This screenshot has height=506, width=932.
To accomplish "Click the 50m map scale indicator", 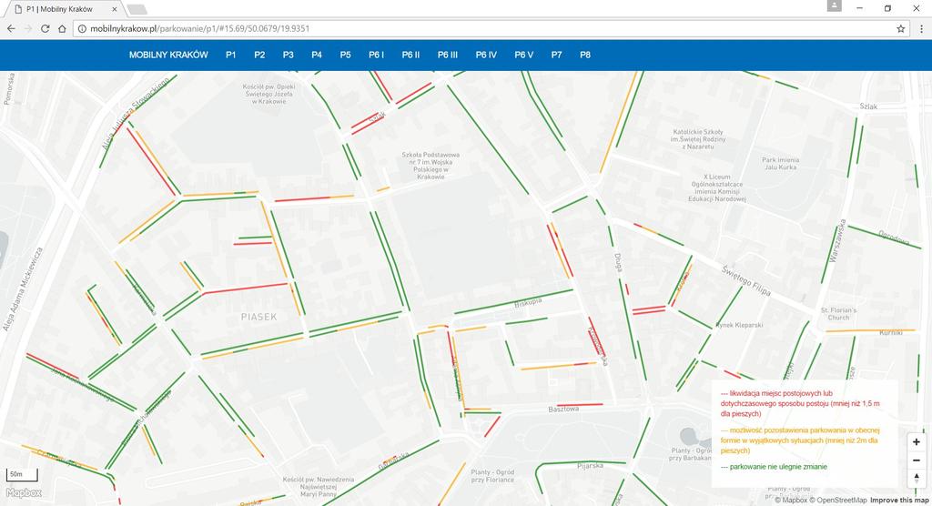I will click(22, 474).
